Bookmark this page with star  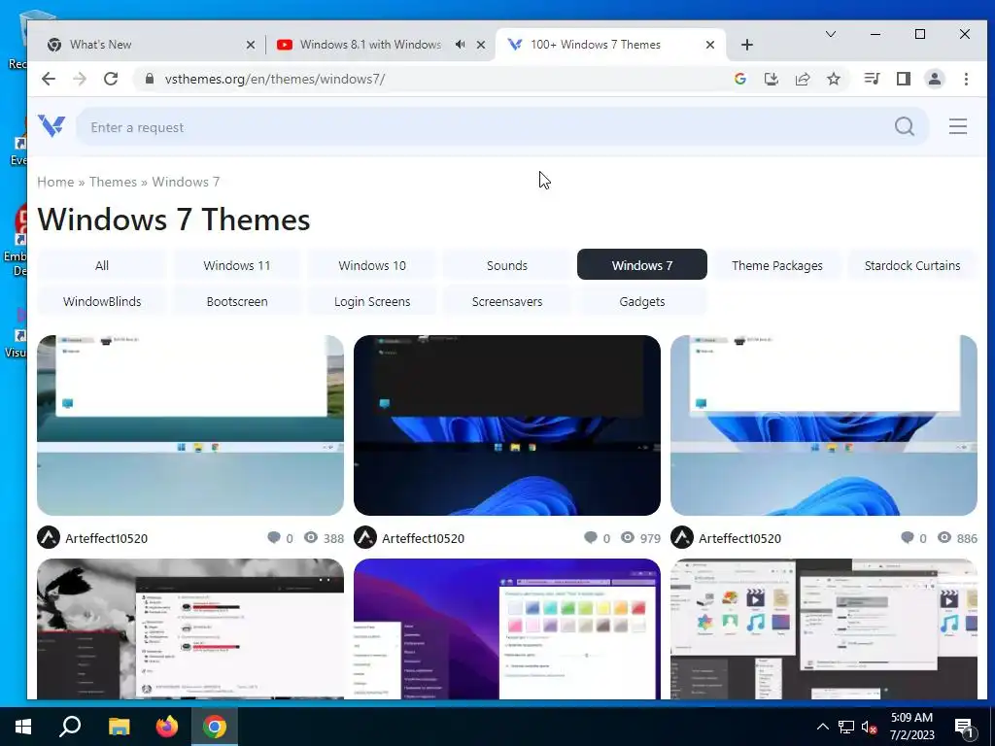click(x=834, y=79)
